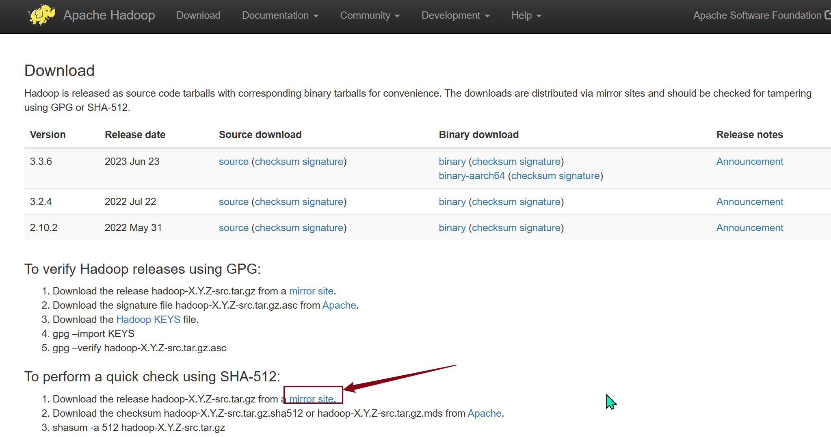Expand the Documentation dropdown menu
Screen dimensions: 831x437
pos(280,15)
